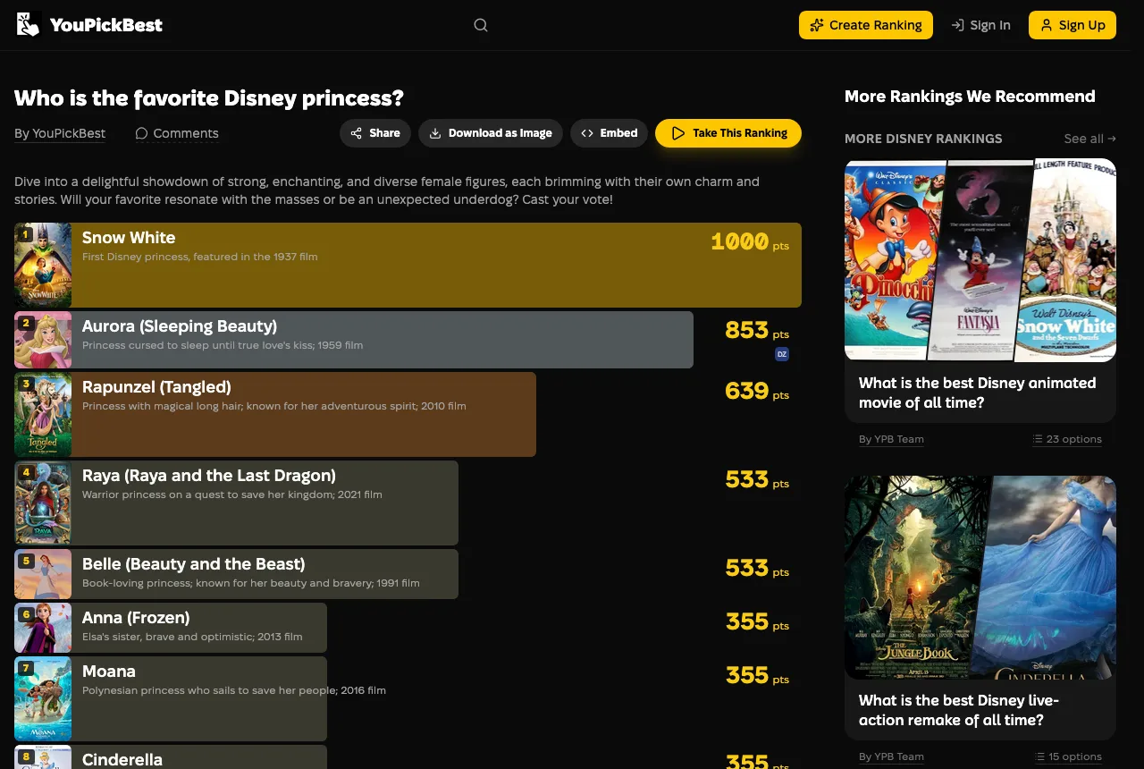Image resolution: width=1144 pixels, height=769 pixels.
Task: Click the Rapunzel Tangled poster thumbnail
Action: point(43,414)
